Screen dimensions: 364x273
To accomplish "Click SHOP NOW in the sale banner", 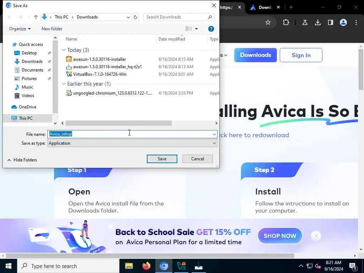I will 280,236.
